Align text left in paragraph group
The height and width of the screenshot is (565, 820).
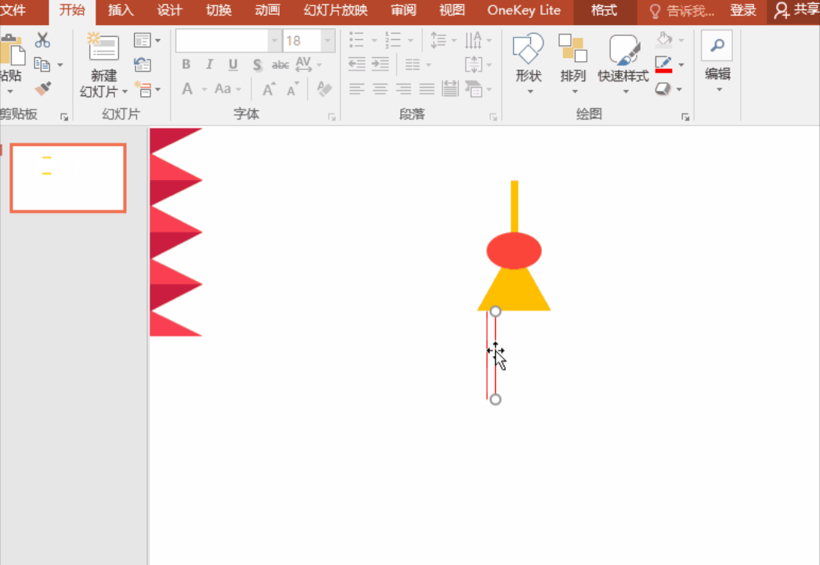pyautogui.click(x=356, y=89)
